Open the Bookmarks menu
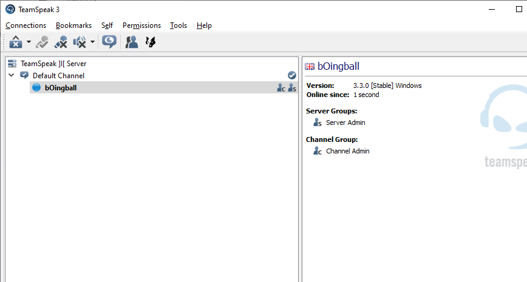This screenshot has width=527, height=282. 73,25
